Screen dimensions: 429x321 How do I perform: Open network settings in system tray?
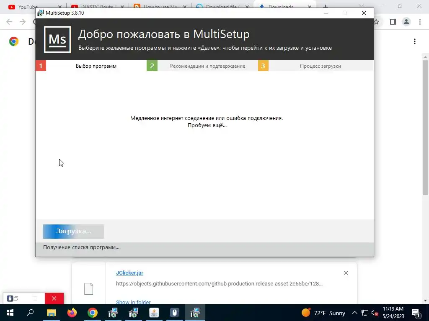pos(364,313)
